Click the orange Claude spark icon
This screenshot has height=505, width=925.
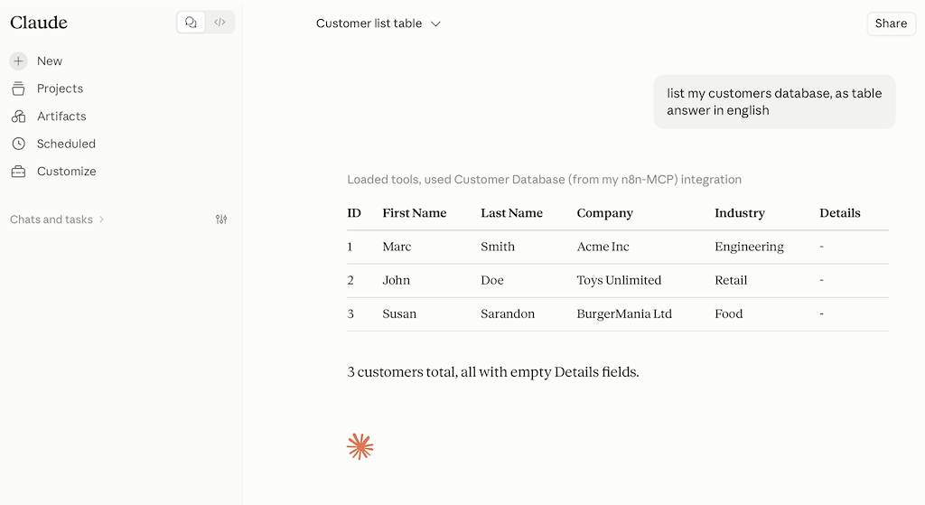(360, 446)
